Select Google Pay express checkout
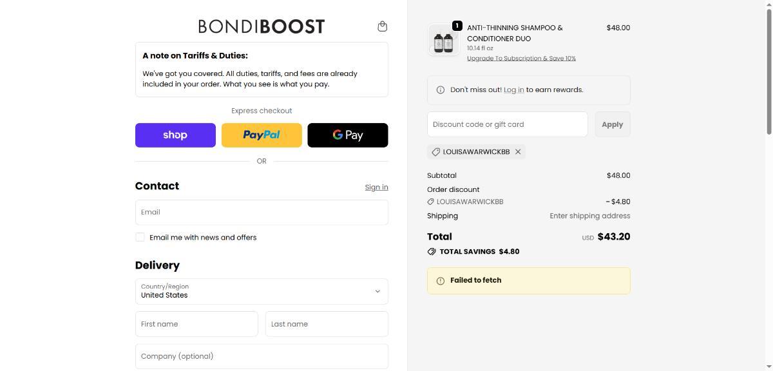773x371 pixels. click(348, 135)
